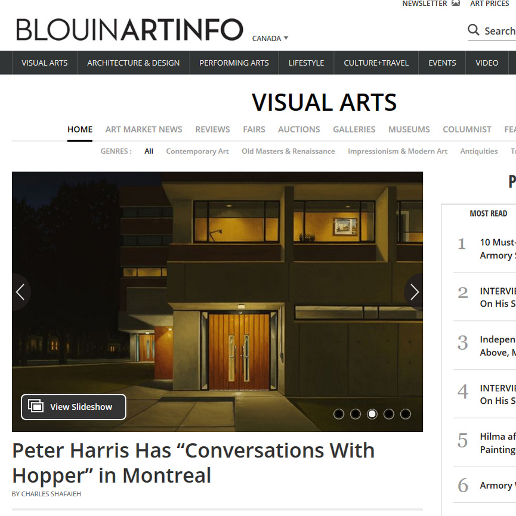Click author Charles Shafaieh byline
This screenshot has width=516, height=516.
coord(47,494)
